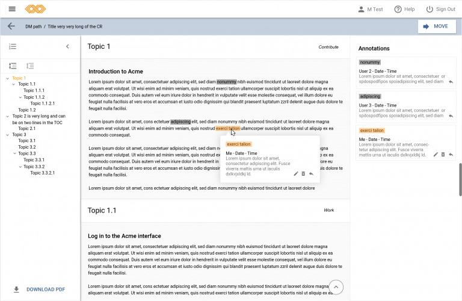Sign out using the power icon
462x301 pixels.
point(430,10)
